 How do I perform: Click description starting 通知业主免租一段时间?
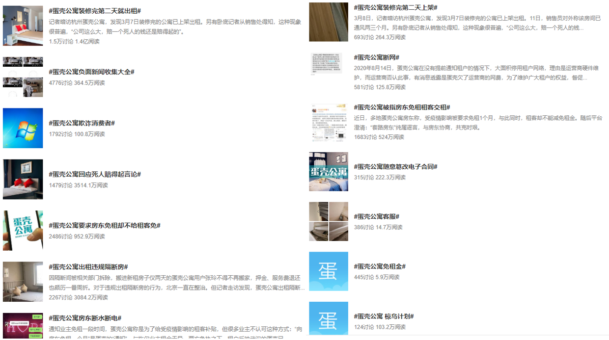175,332
